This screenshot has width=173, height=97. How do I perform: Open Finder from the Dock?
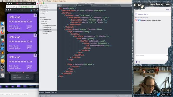click(x=2, y=24)
